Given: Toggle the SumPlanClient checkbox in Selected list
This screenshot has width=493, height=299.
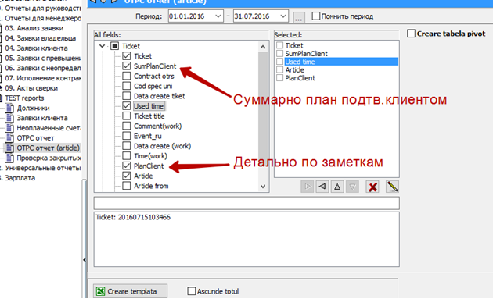Looking at the screenshot, I should 280,54.
